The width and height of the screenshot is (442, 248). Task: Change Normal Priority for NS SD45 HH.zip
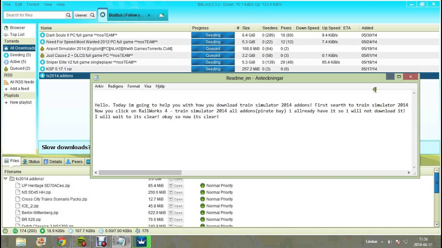click(x=217, y=192)
